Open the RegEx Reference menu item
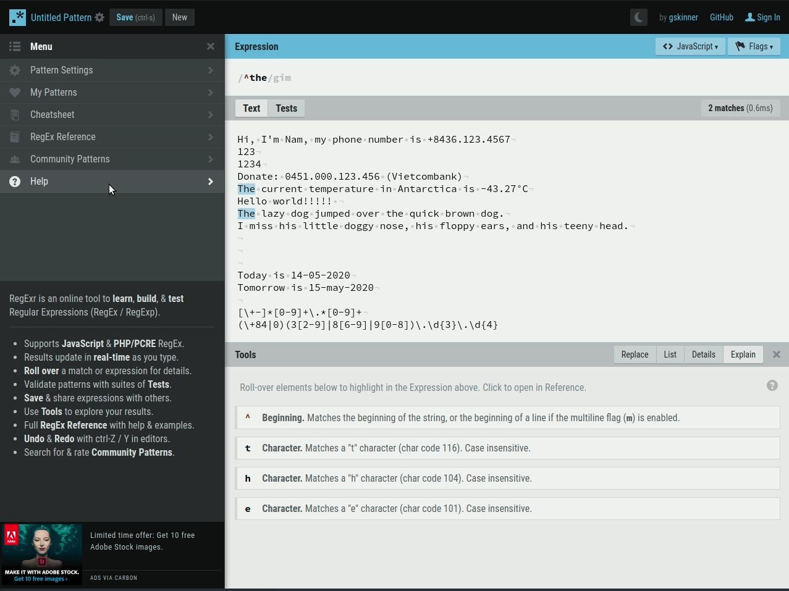The width and height of the screenshot is (789, 591). point(112,137)
